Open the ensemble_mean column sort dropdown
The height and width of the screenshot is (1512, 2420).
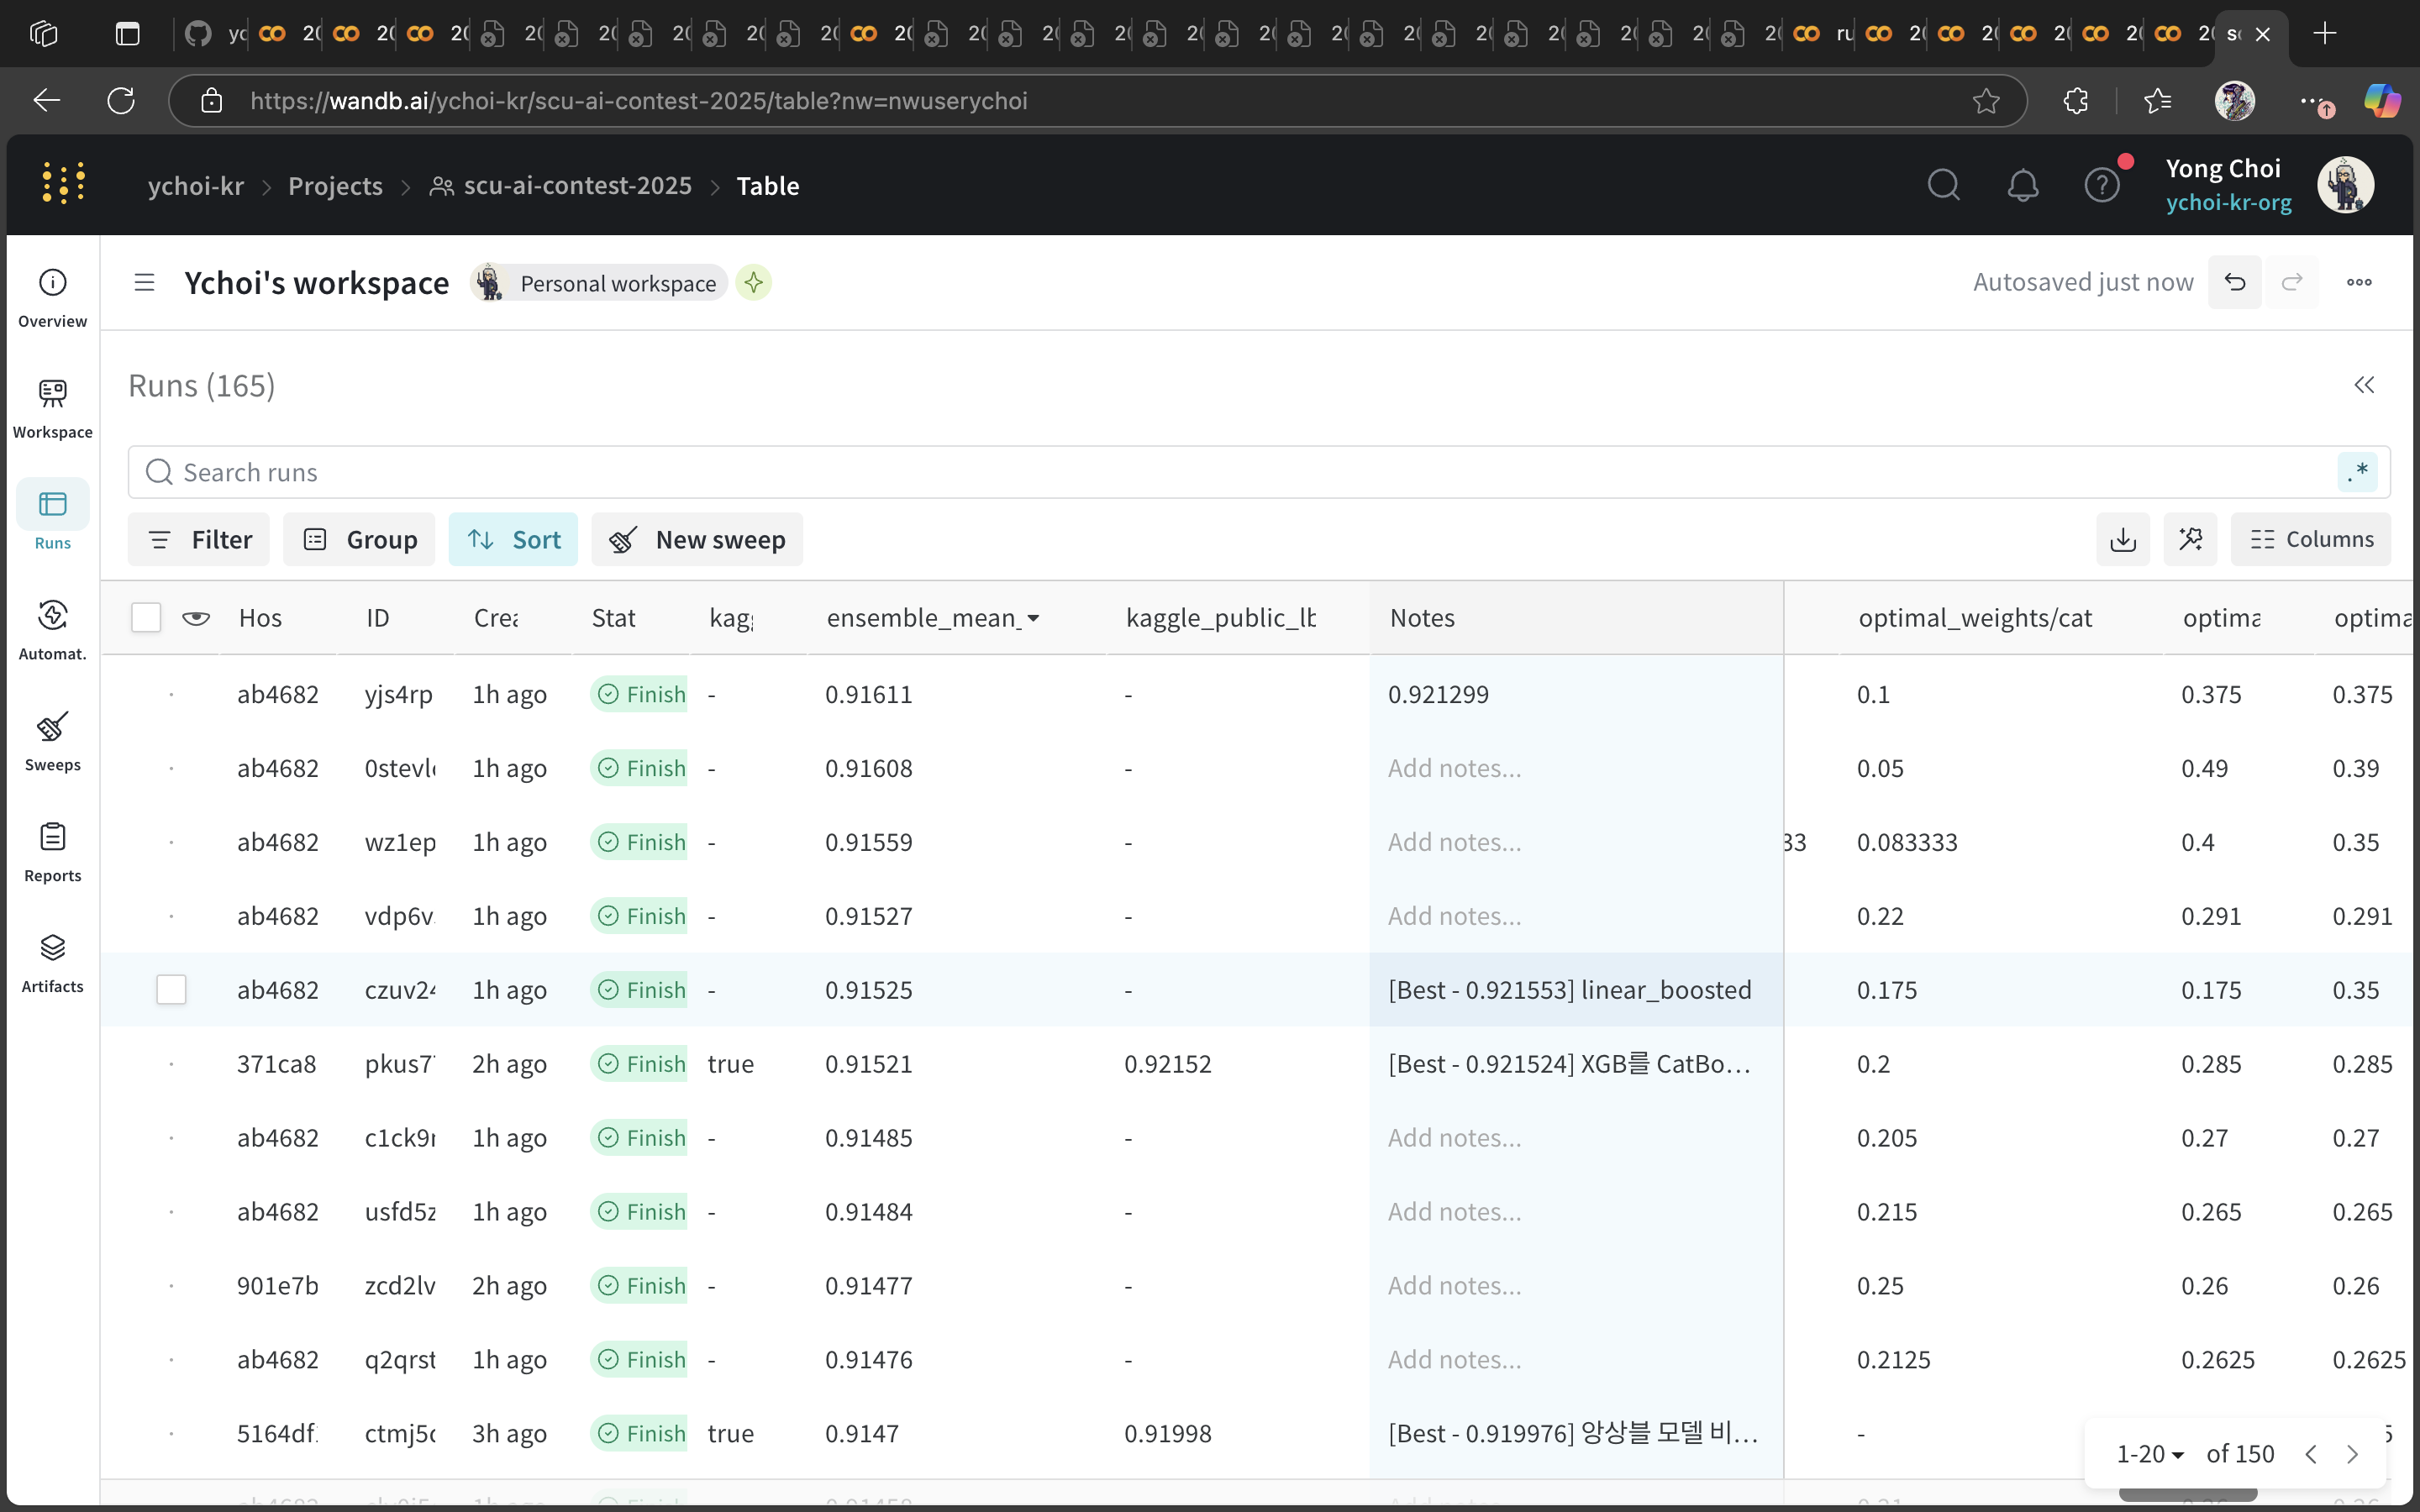click(x=1033, y=619)
